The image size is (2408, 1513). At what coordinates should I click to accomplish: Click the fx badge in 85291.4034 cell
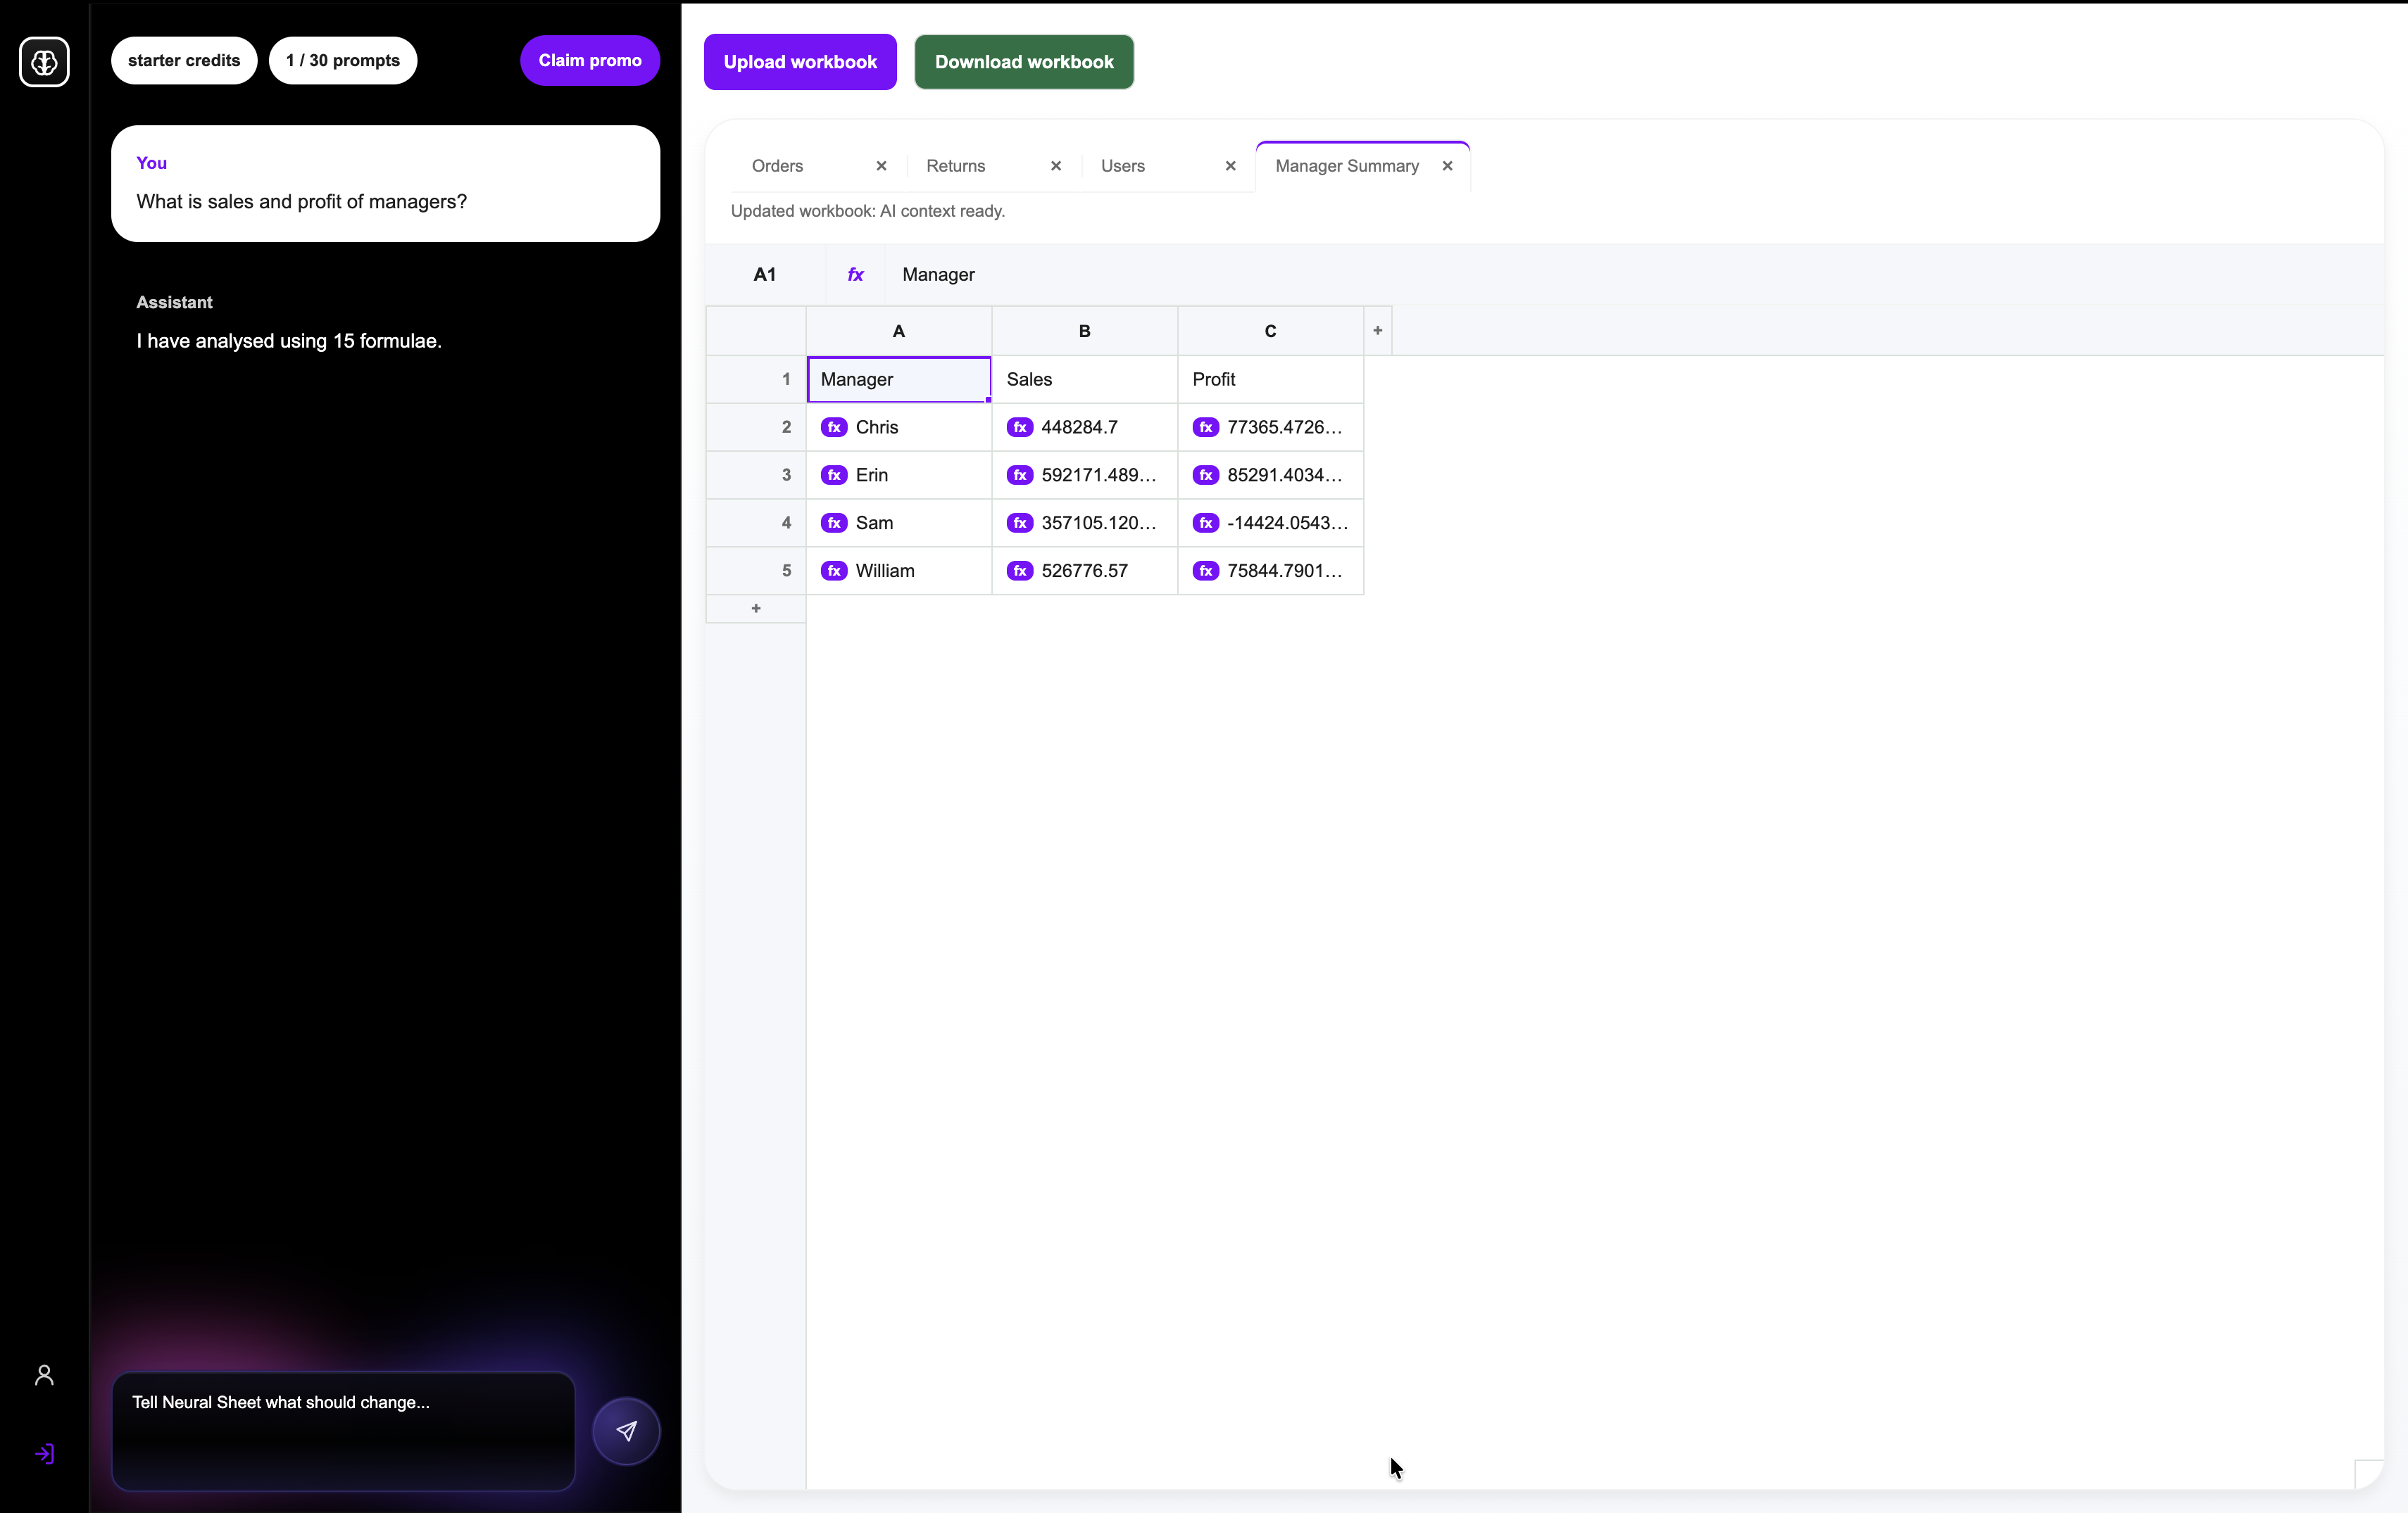click(1206, 475)
